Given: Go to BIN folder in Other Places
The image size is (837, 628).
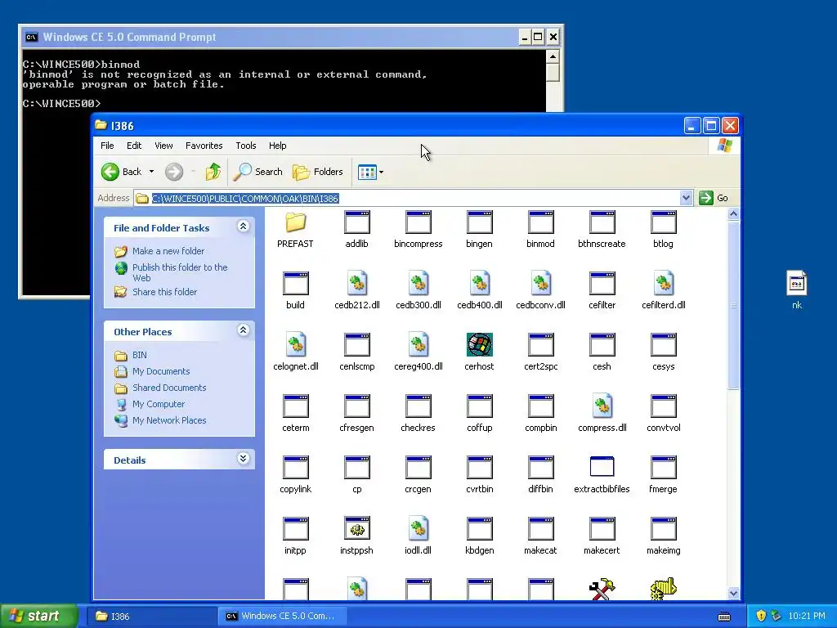Looking at the screenshot, I should pos(139,355).
